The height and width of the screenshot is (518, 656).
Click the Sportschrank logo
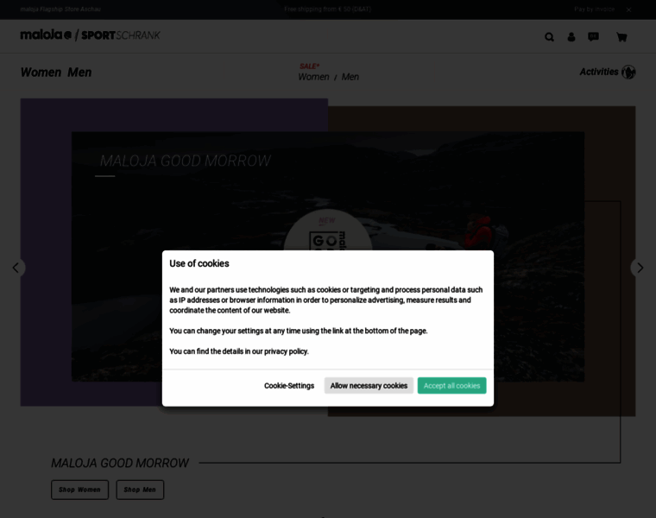coord(121,35)
